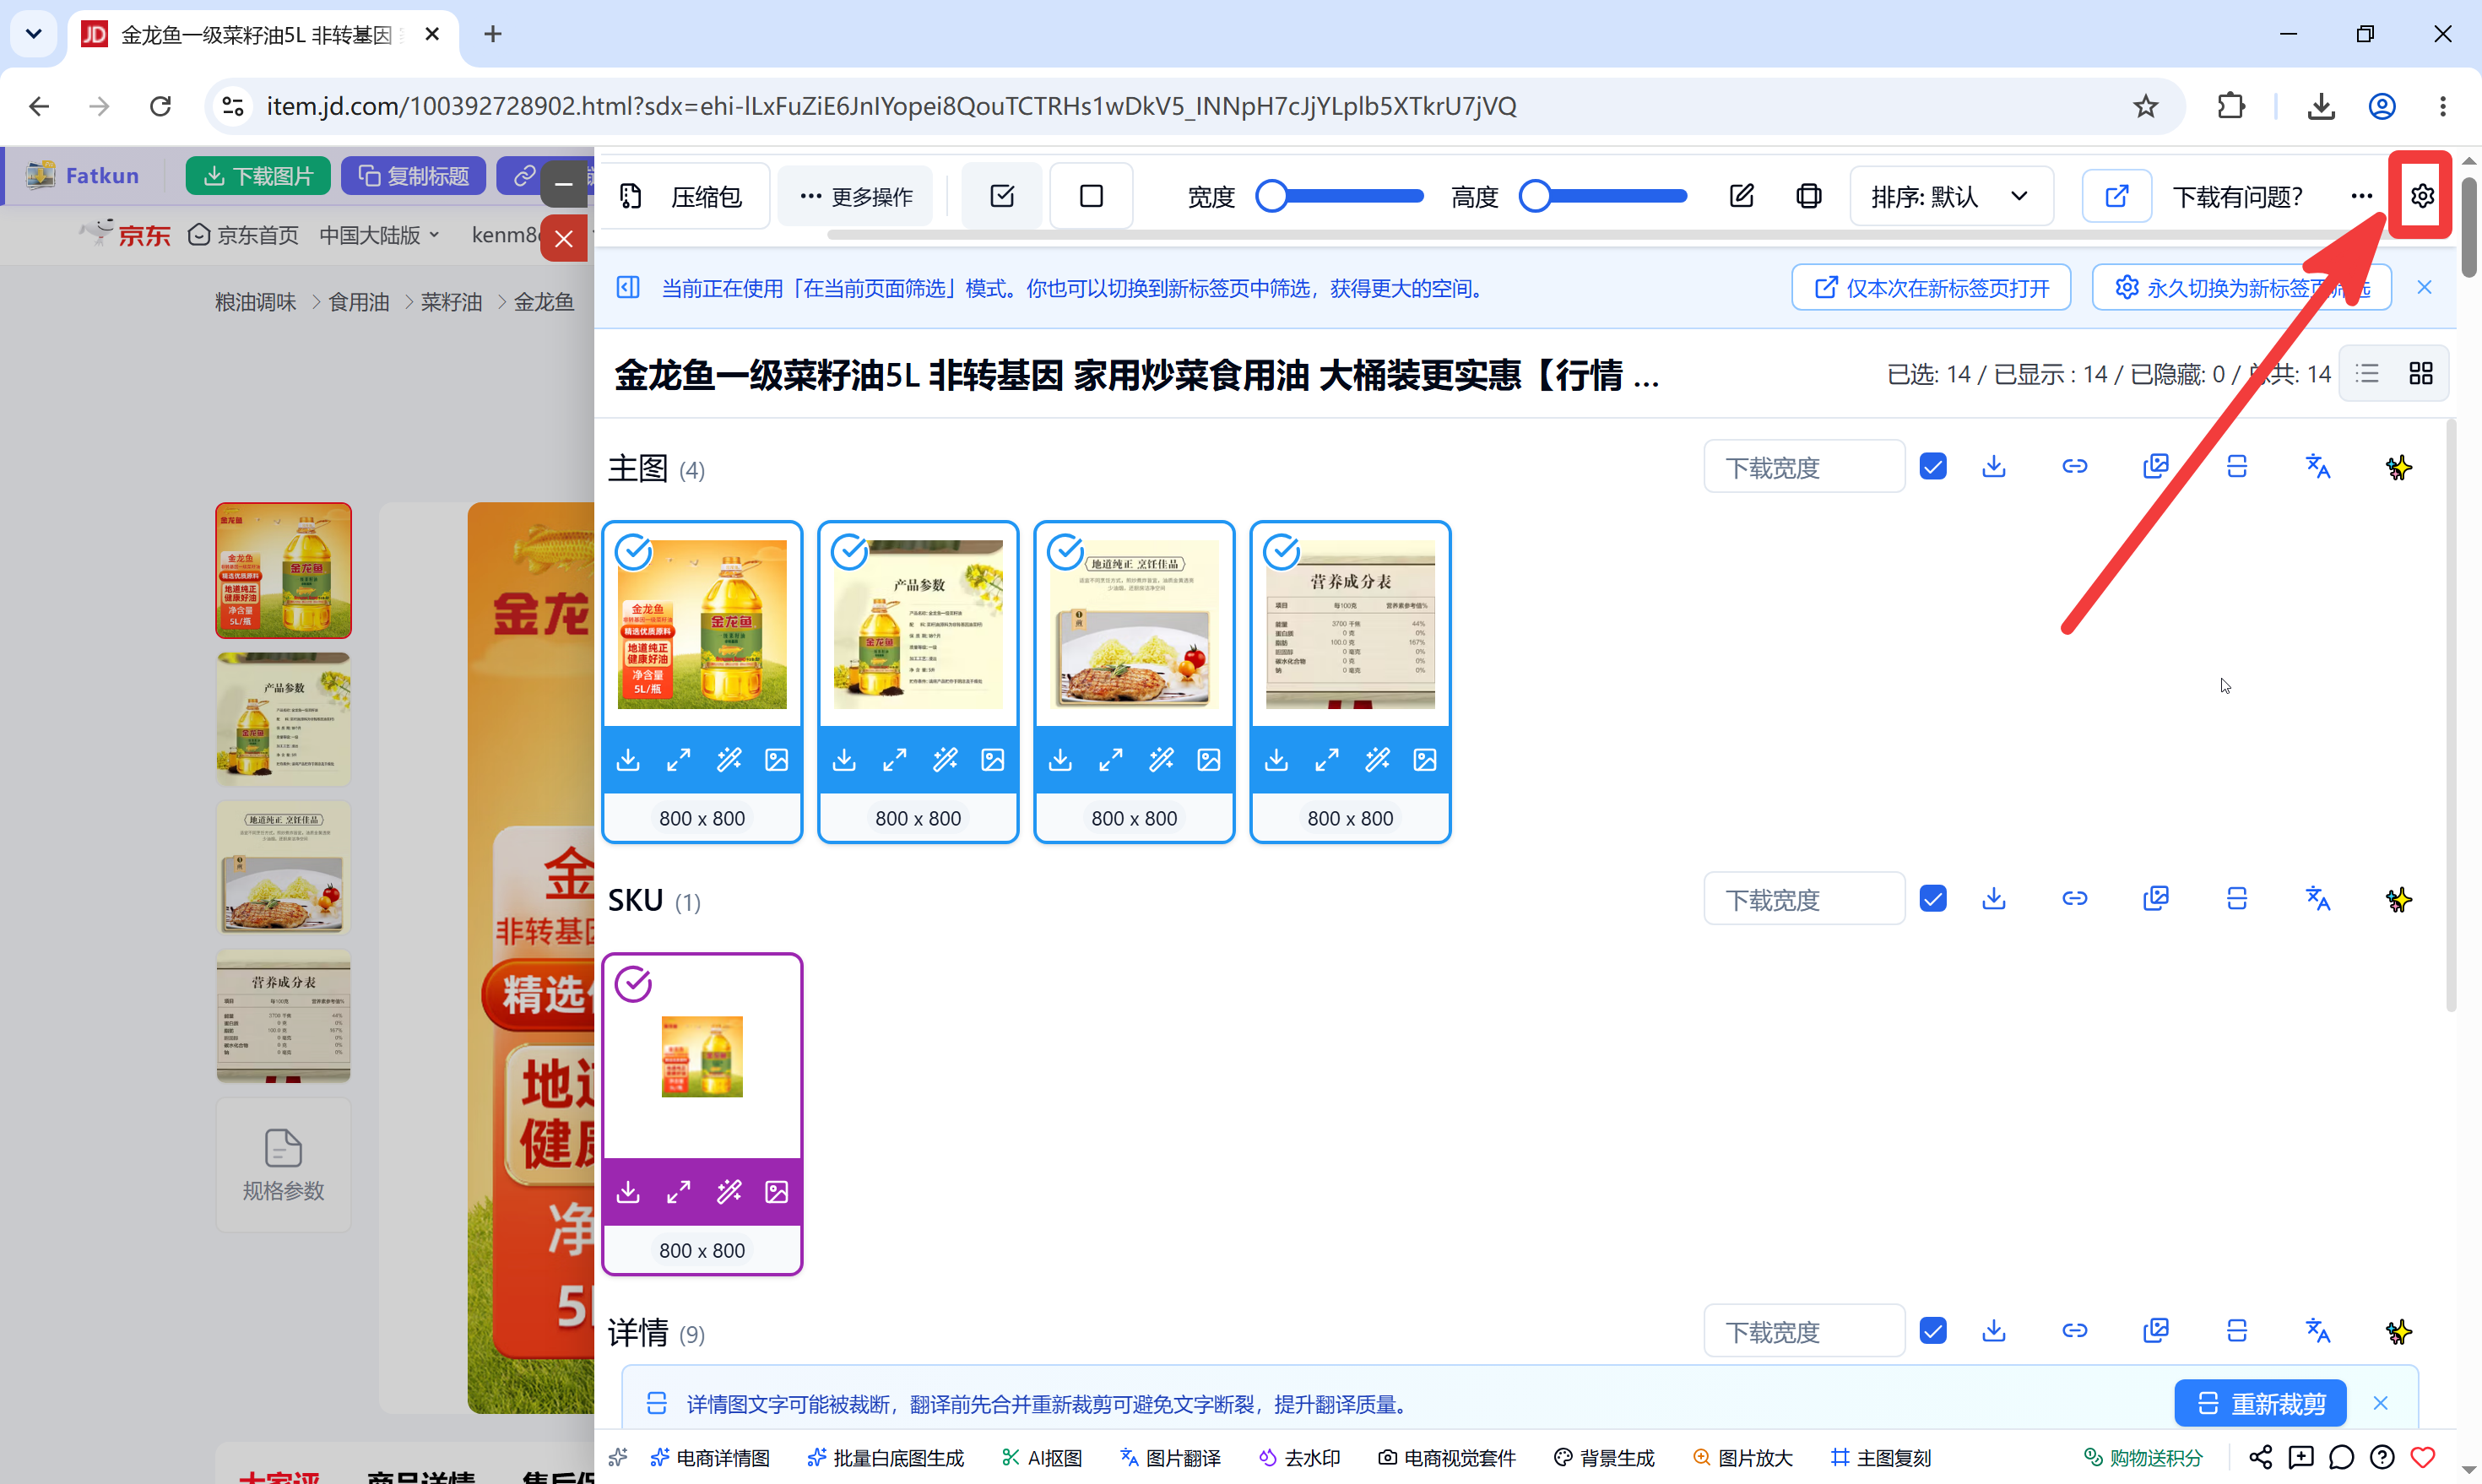Viewport: 2482px width, 1484px height.
Task: Adjust the 高度 height slider handle
Action: click(1535, 196)
